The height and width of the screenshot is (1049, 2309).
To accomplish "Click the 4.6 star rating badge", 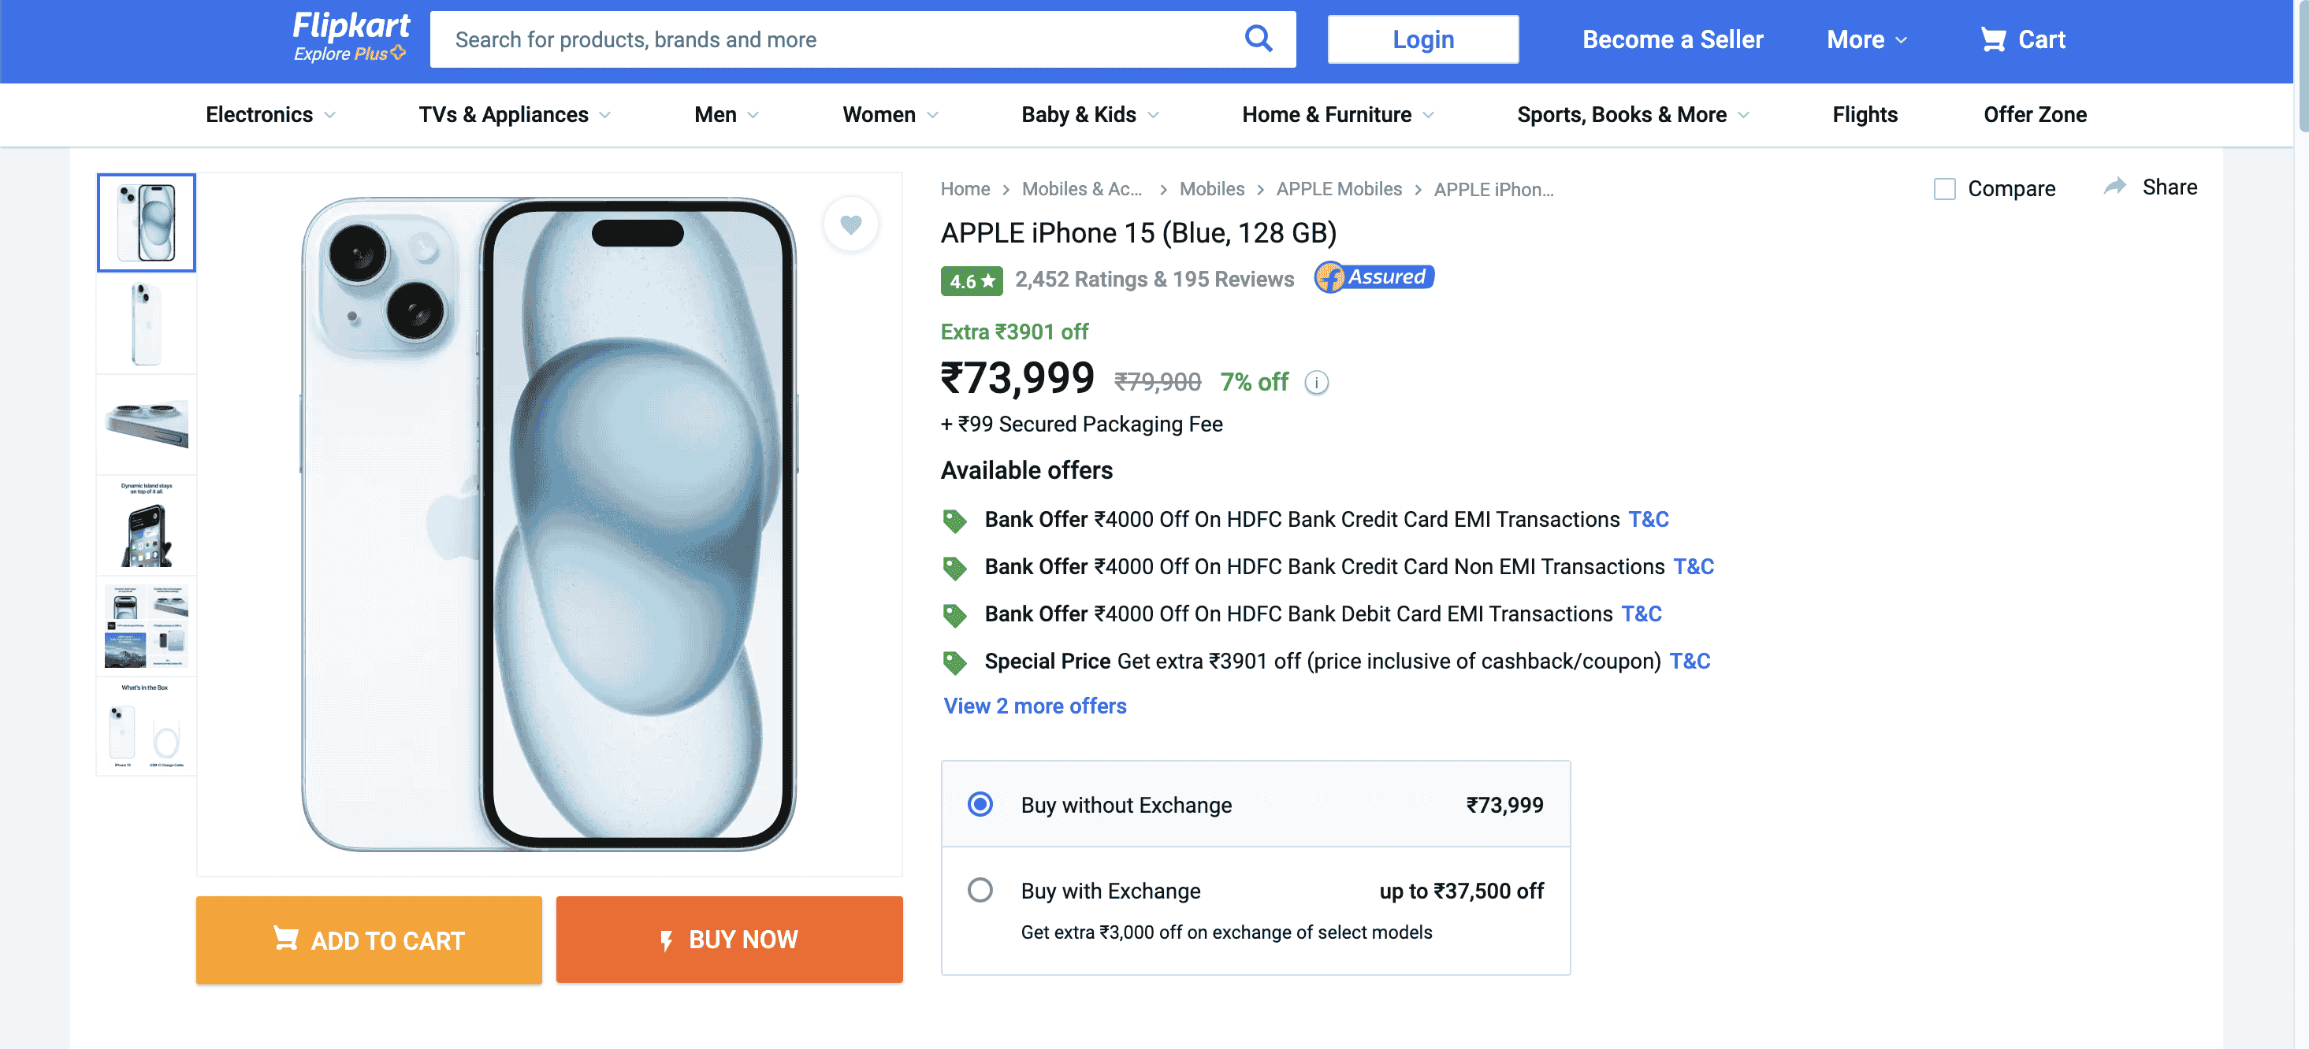I will (971, 280).
